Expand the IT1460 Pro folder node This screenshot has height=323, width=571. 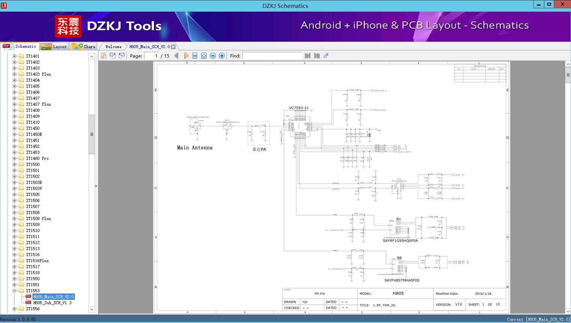click(15, 158)
